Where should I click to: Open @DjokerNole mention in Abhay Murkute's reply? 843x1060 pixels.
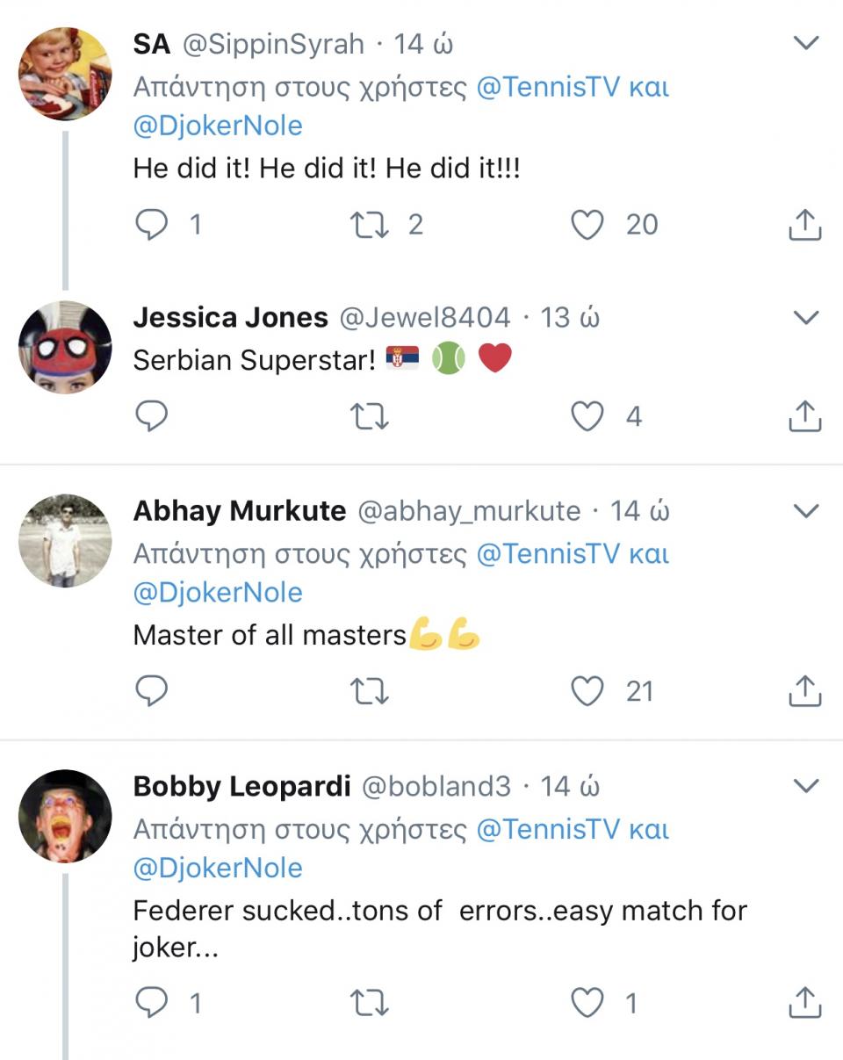coord(218,592)
